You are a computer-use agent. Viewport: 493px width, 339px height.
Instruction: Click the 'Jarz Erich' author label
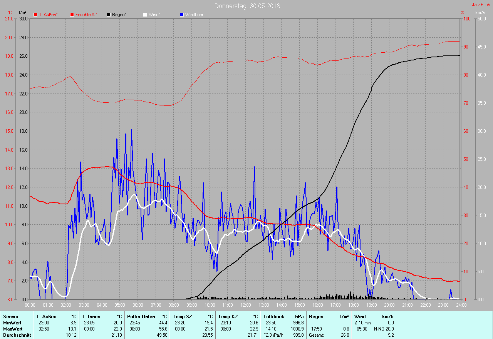(481, 5)
